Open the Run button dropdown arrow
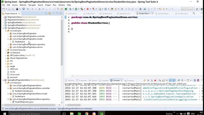204x115 pixels. click(79, 9)
